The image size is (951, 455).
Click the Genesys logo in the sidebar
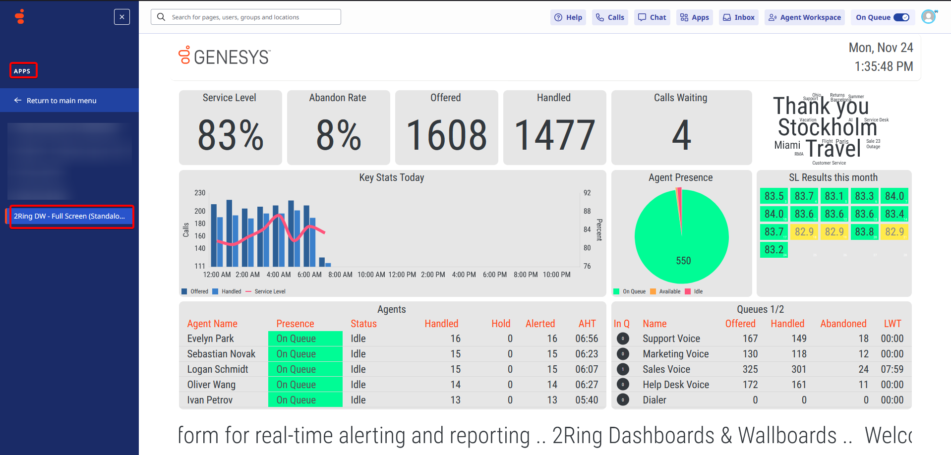click(20, 17)
